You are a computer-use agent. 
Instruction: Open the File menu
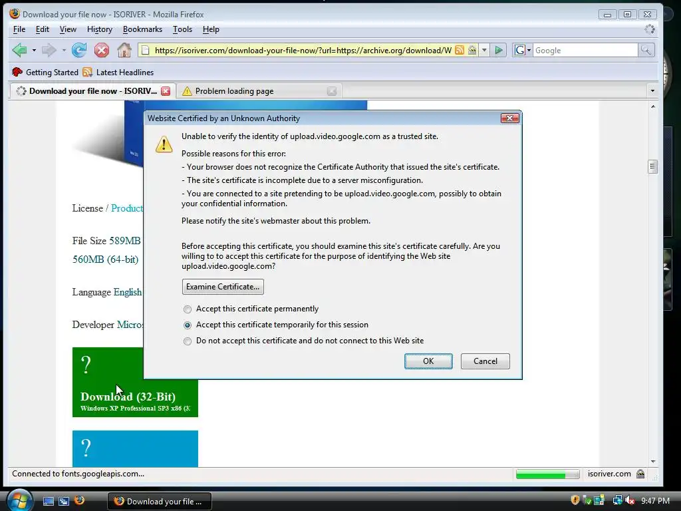point(19,29)
